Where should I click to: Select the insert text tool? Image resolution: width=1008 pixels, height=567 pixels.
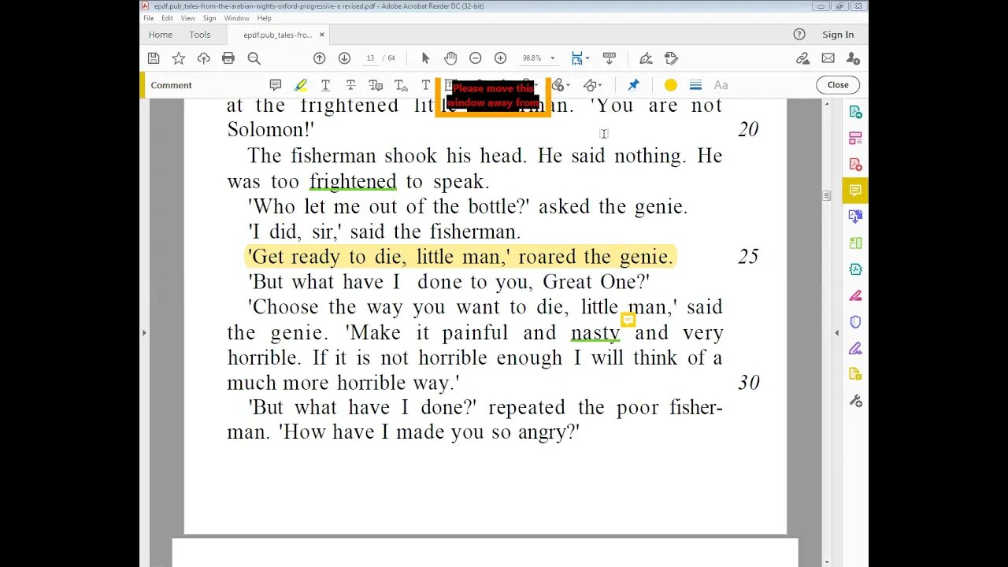tap(401, 85)
